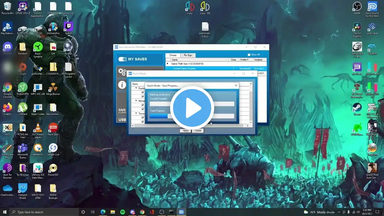
Task: Enable the Show All checkbox
Action: click(x=249, y=55)
